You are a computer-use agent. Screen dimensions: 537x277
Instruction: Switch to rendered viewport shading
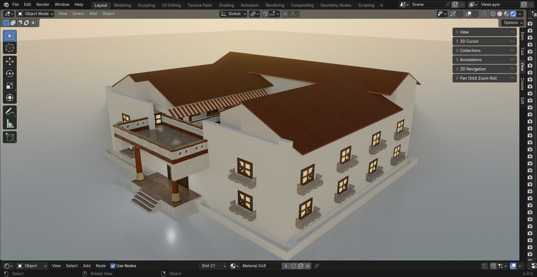click(x=513, y=14)
